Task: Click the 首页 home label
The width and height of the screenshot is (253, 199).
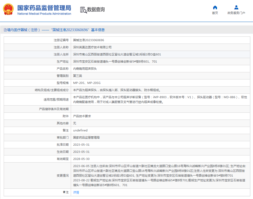Action: click(x=215, y=13)
